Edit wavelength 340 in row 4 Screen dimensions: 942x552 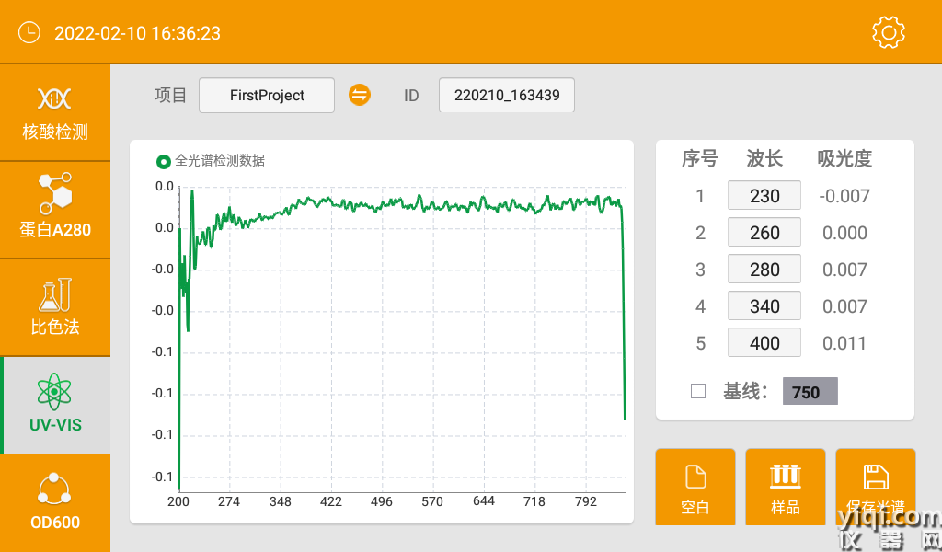tap(764, 305)
